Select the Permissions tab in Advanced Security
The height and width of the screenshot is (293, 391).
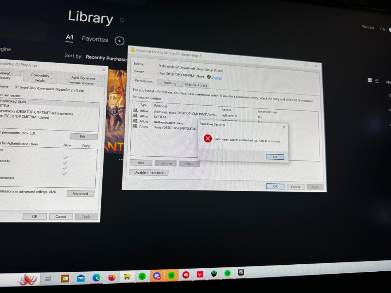(x=144, y=81)
